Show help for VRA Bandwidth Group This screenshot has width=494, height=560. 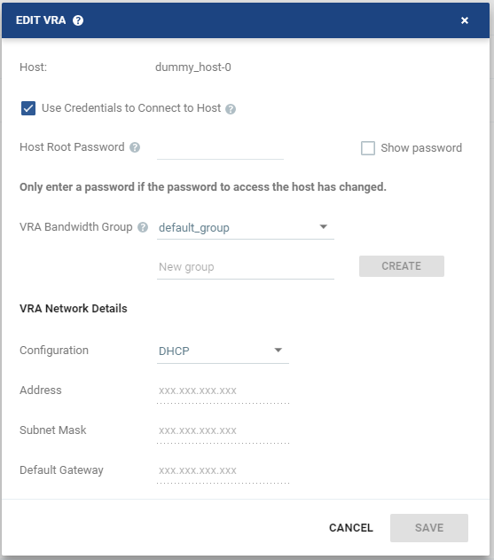click(x=143, y=227)
